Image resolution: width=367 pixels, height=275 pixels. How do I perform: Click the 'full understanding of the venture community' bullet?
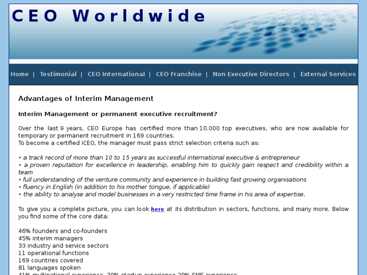[162, 180]
